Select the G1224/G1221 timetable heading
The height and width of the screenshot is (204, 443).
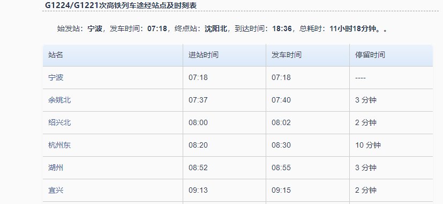pyautogui.click(x=121, y=5)
